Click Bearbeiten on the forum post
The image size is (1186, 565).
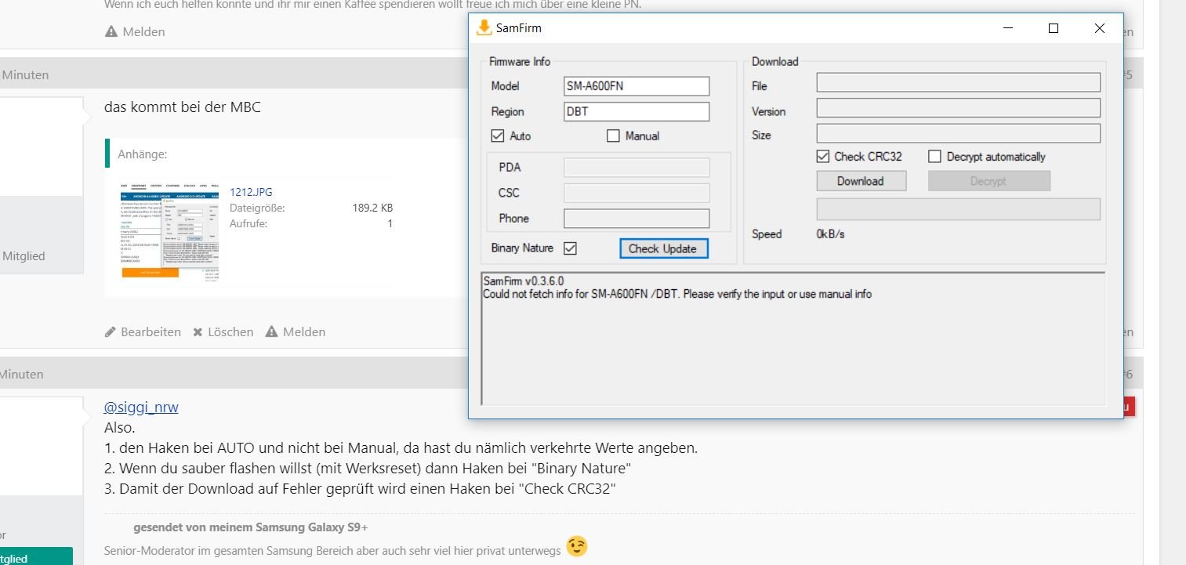pyautogui.click(x=151, y=332)
